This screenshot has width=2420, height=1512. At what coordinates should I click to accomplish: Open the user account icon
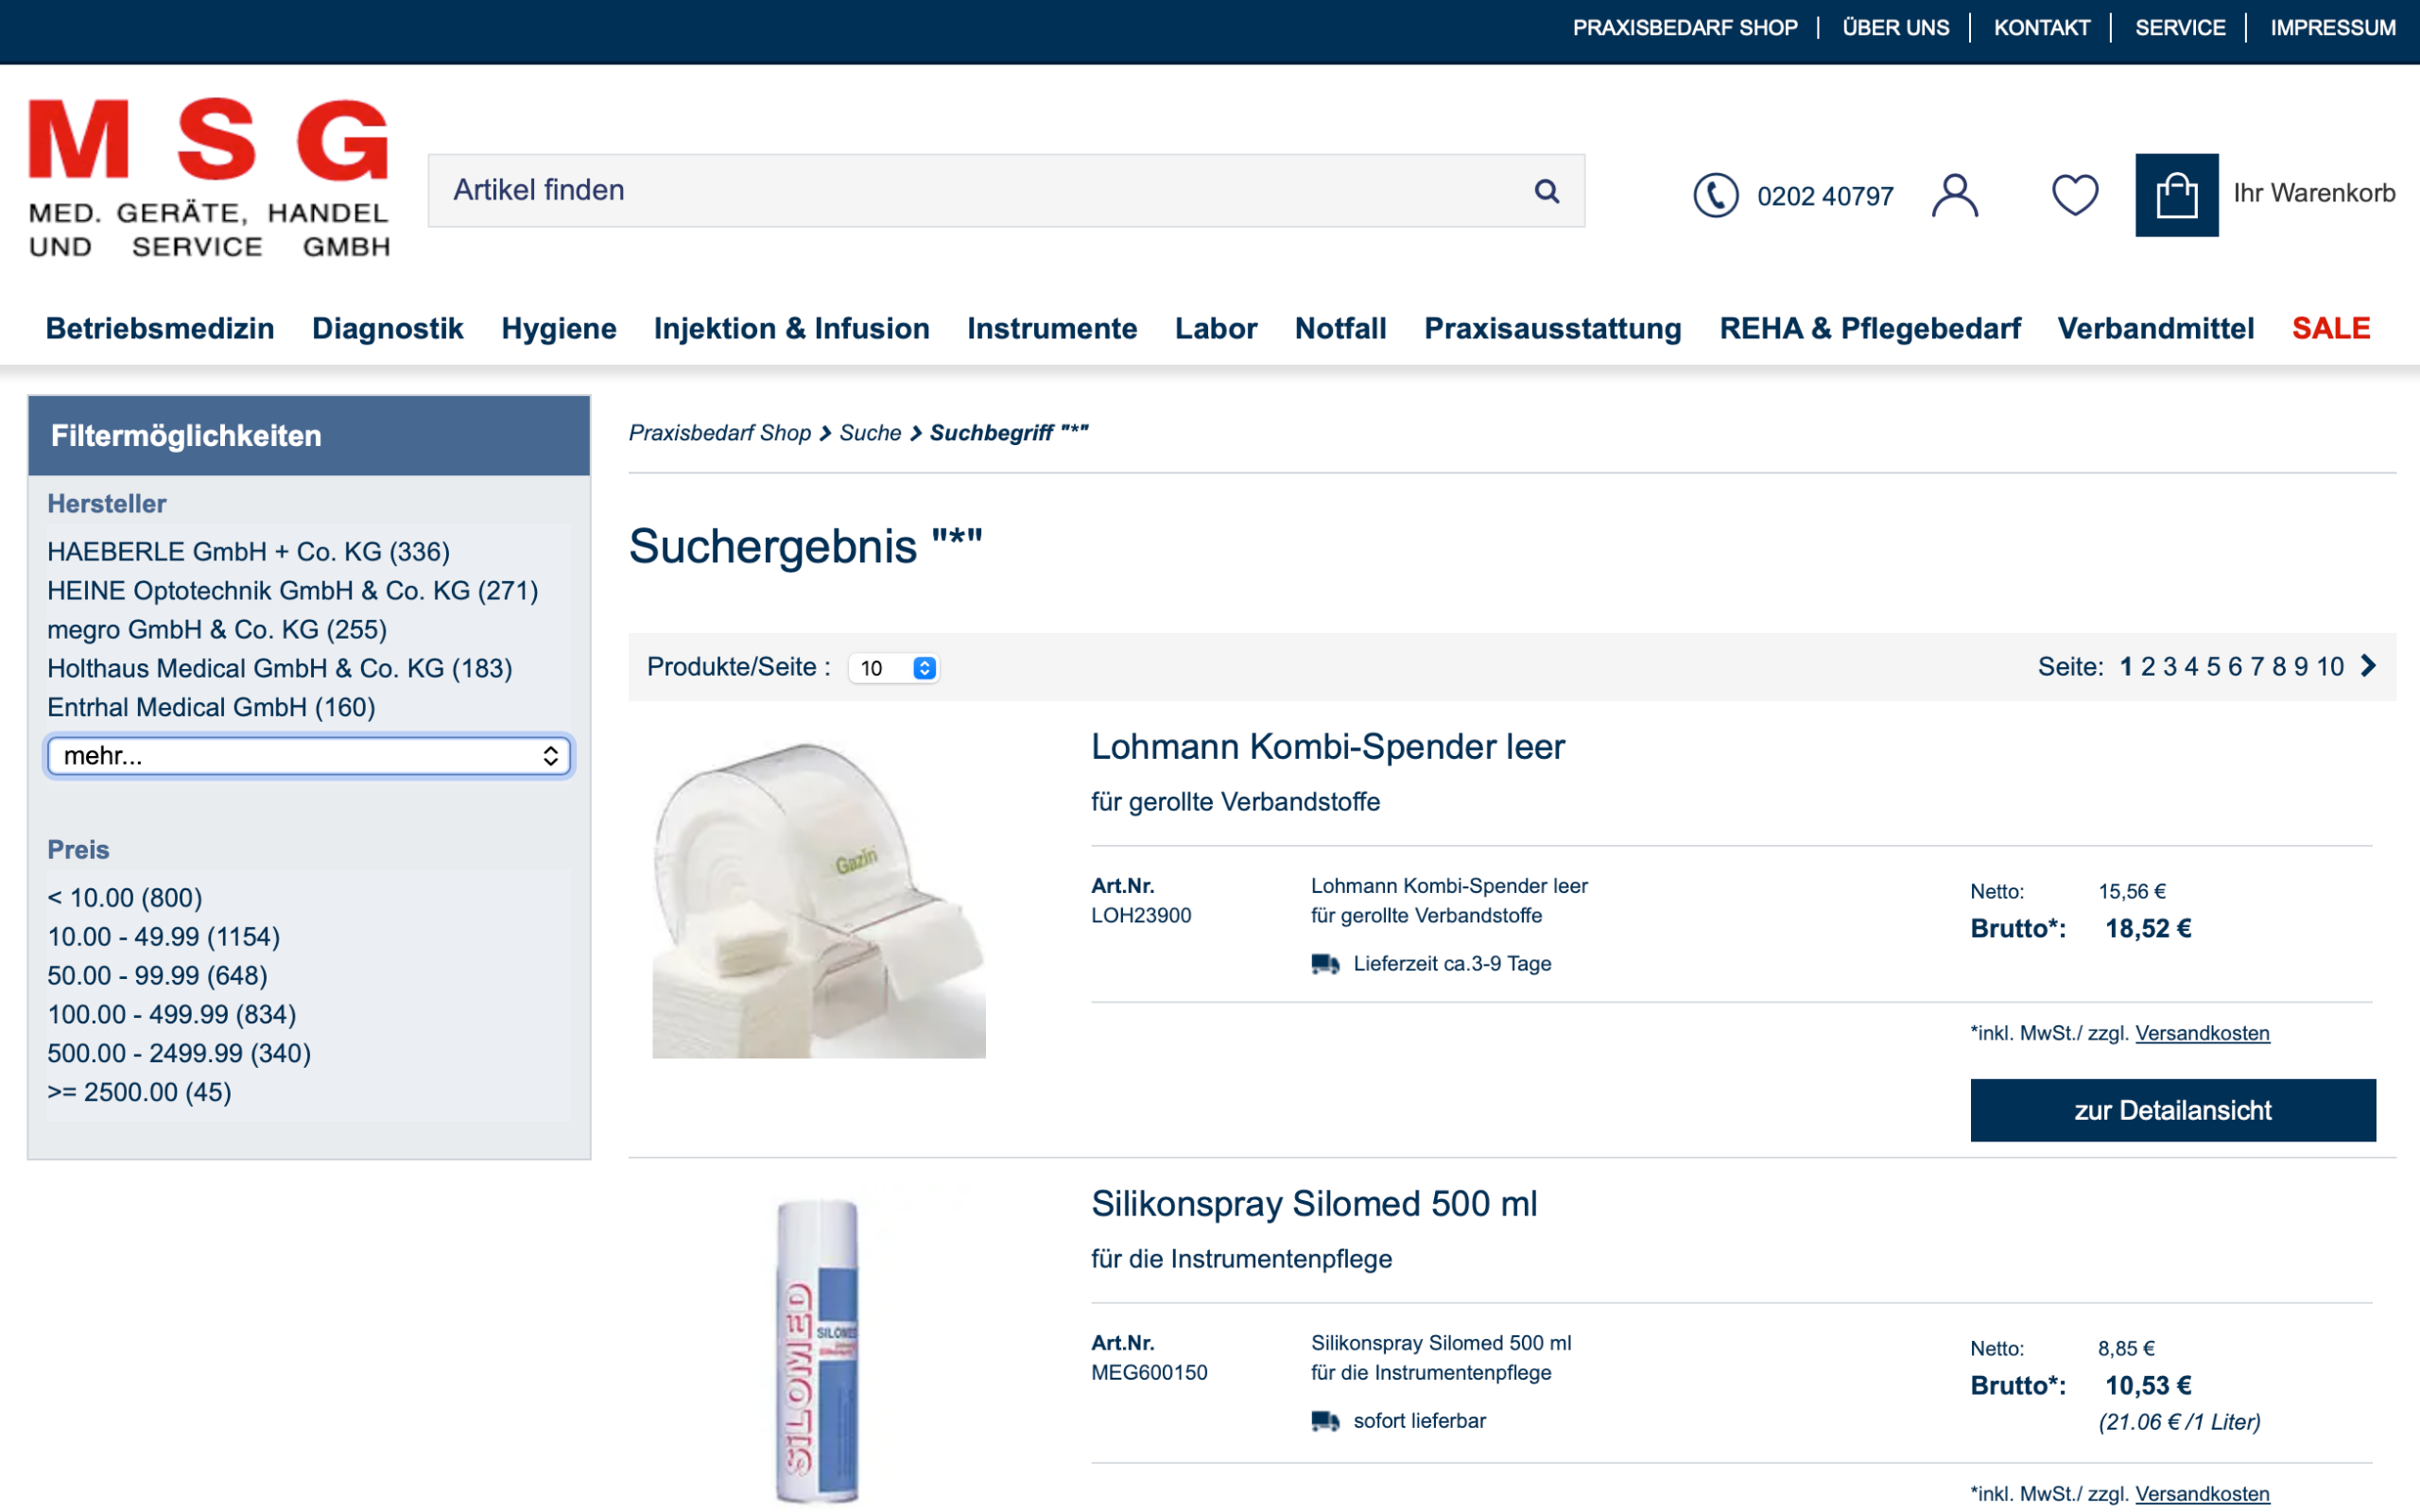[1955, 195]
